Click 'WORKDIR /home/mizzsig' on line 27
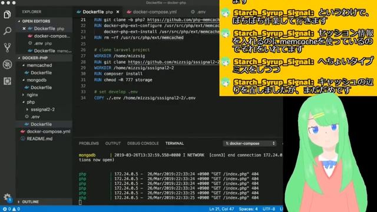This screenshot has width=377, height=212. pos(120,56)
